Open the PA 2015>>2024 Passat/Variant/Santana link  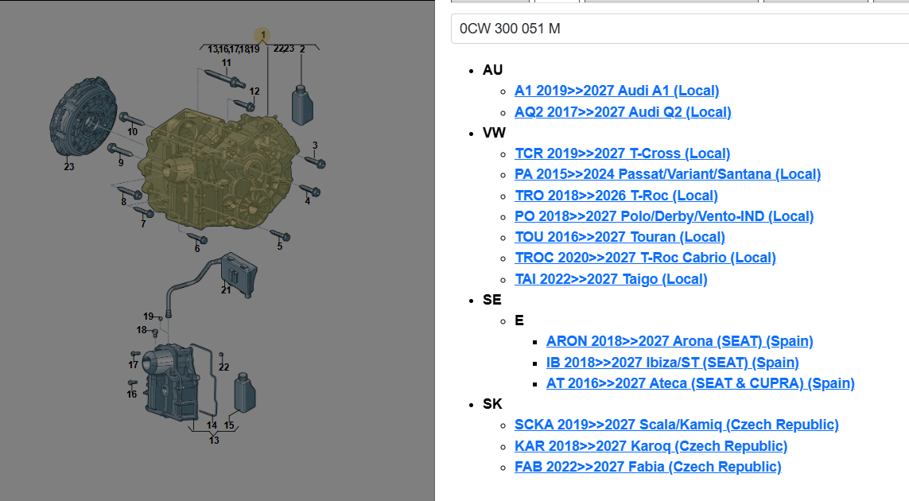pyautogui.click(x=667, y=174)
